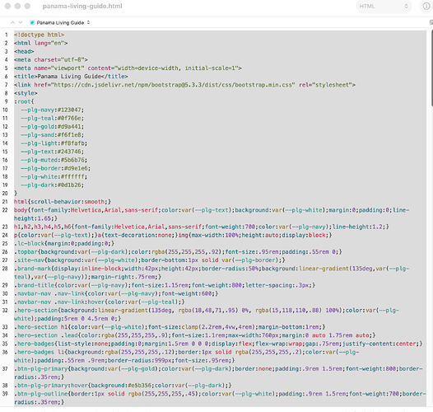Click the '.btn-plg-primary{background' rule line
Image resolution: width=433 pixels, height=412 pixels.
point(218,372)
